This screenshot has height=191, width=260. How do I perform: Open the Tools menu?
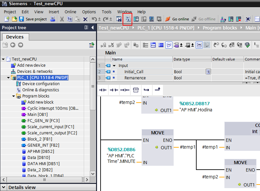[x=107, y=12]
